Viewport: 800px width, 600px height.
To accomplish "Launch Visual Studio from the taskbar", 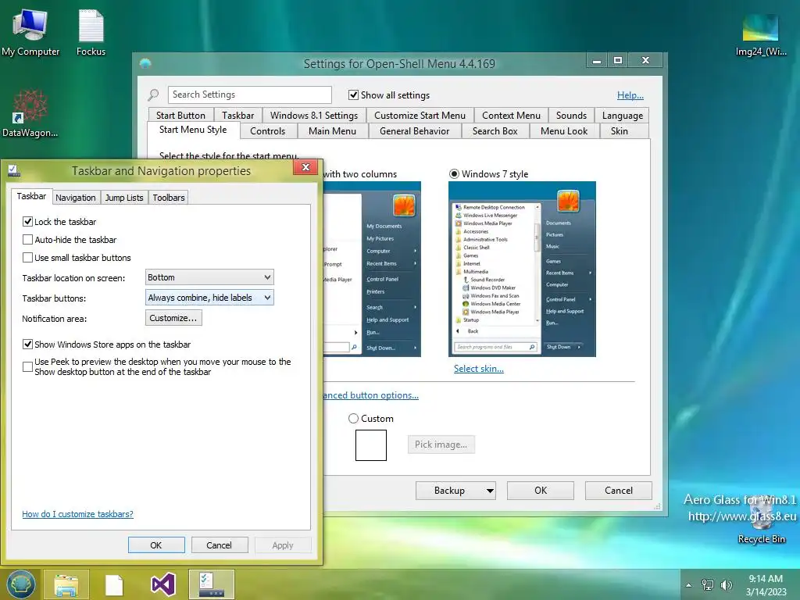I will point(163,584).
